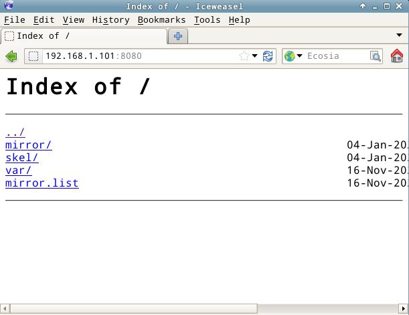
Task: Click the site identity icon in address bar
Action: [33, 56]
